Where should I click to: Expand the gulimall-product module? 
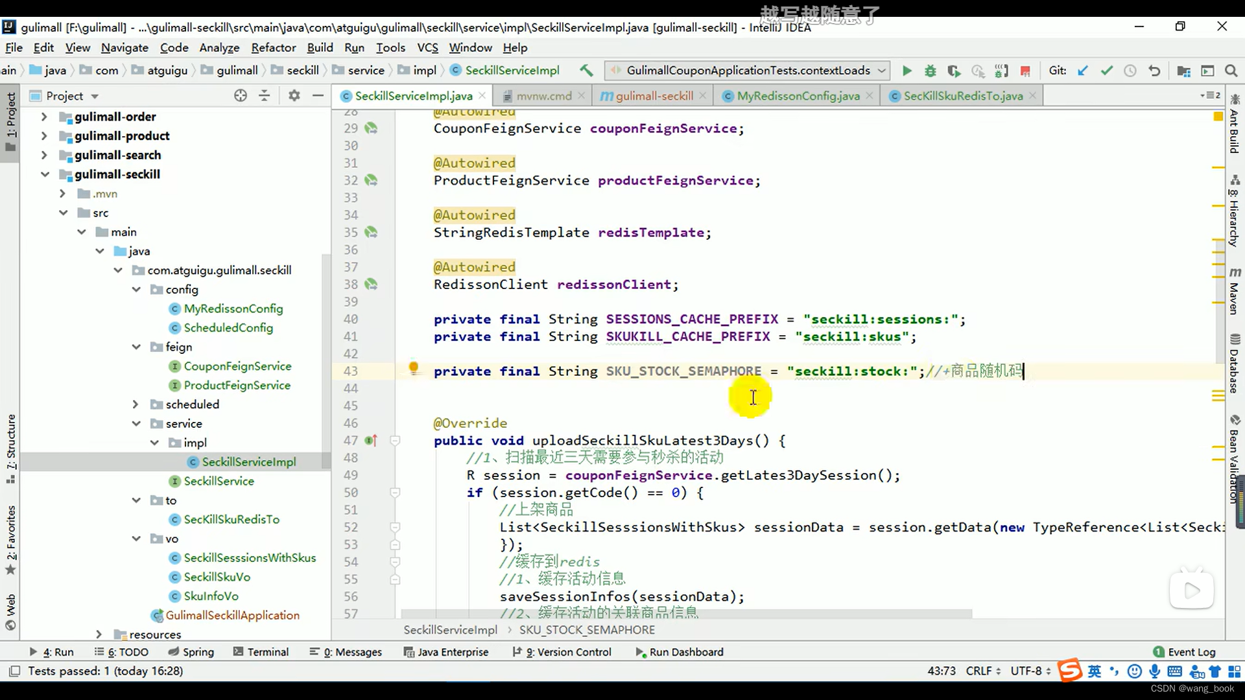tap(44, 136)
